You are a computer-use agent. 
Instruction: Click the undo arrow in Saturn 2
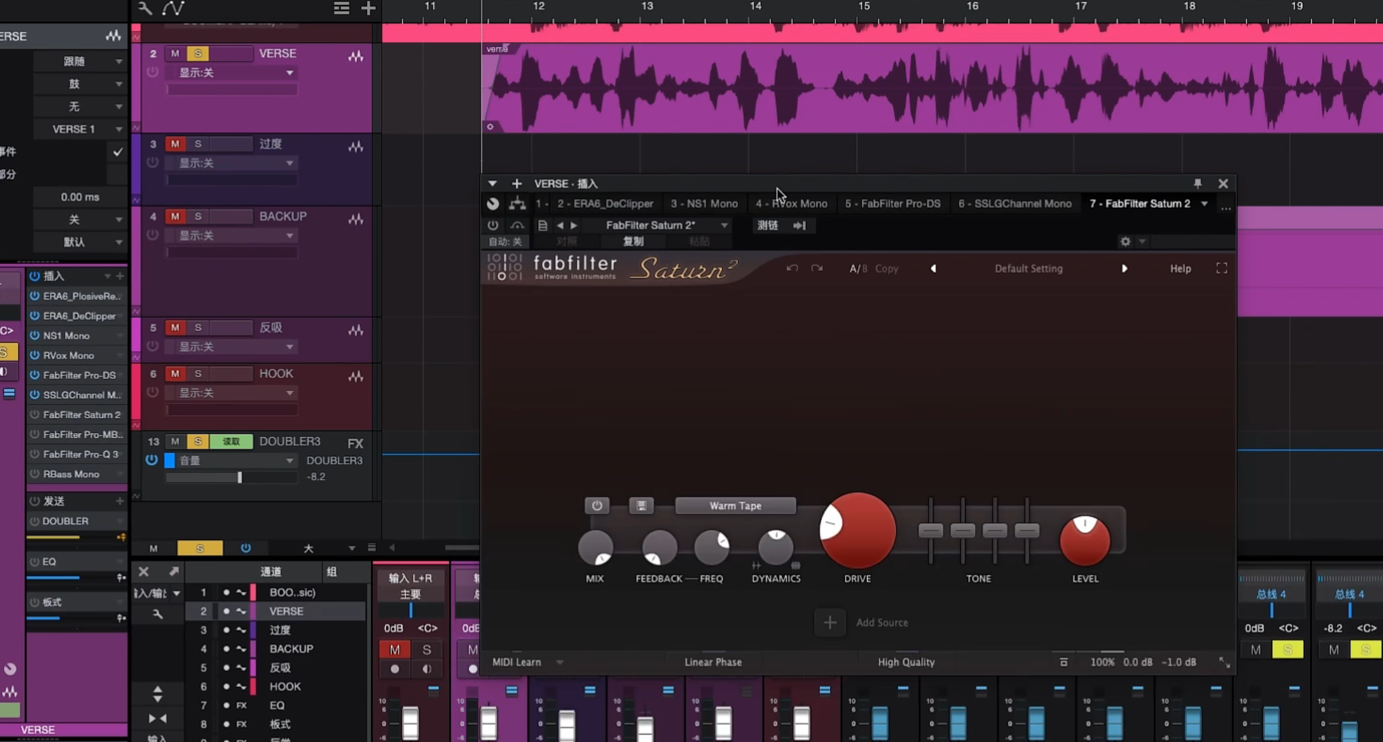pos(792,268)
